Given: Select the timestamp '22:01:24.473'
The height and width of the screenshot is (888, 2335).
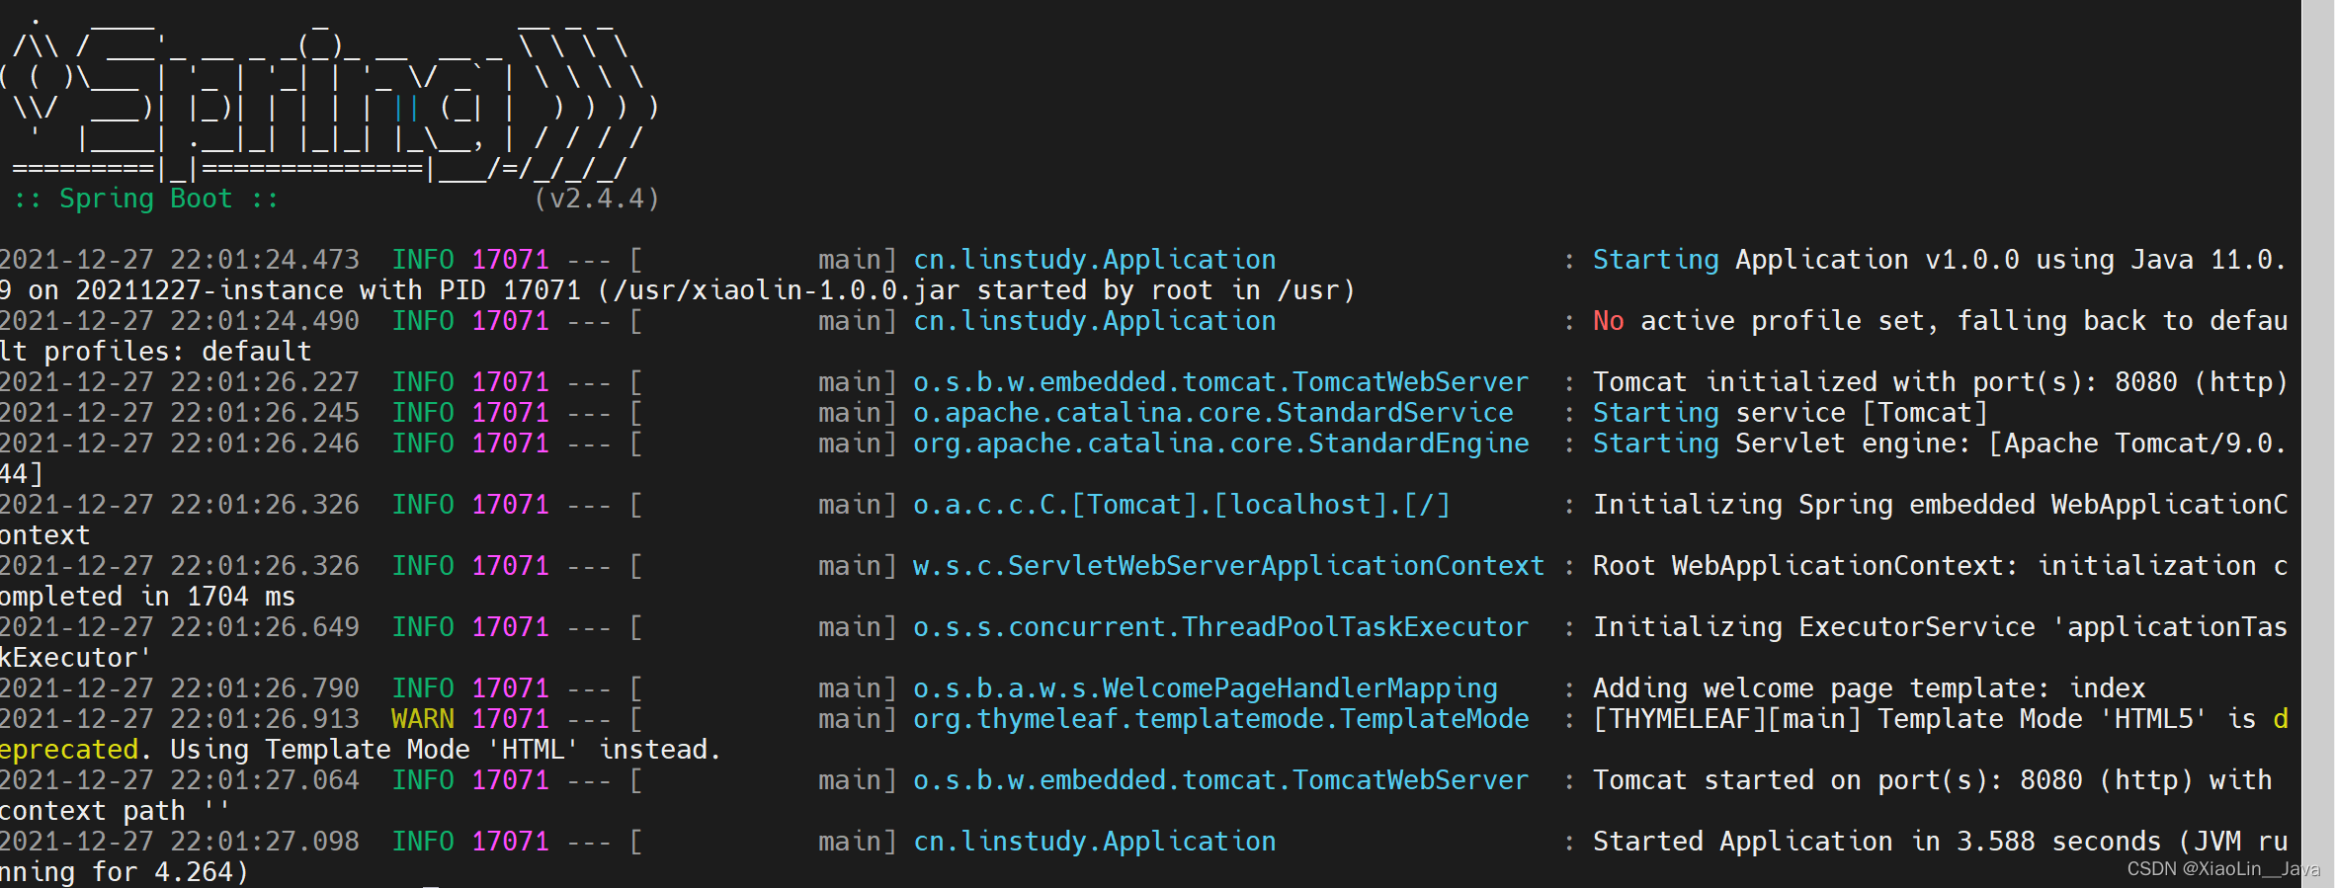Looking at the screenshot, I should [x=265, y=260].
